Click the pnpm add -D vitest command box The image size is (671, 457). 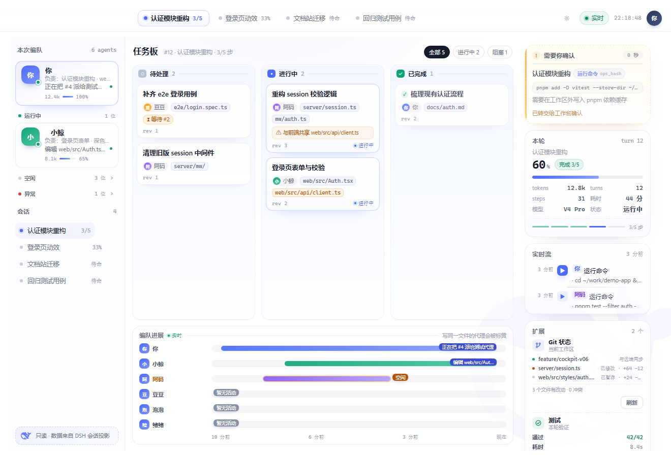[x=588, y=87]
